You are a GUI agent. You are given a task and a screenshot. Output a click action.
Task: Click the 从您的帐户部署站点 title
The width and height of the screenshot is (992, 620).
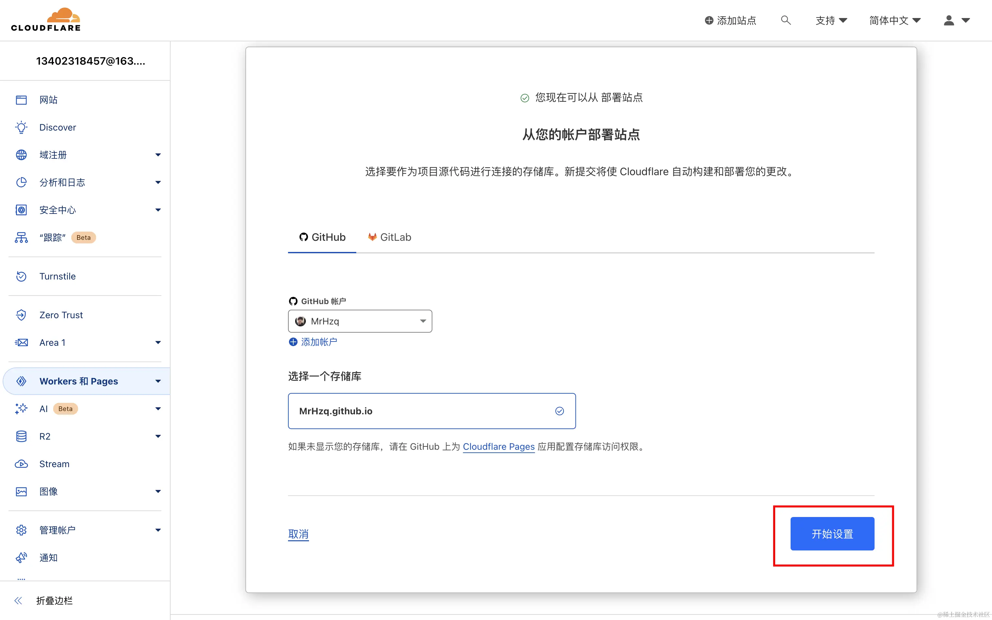pyautogui.click(x=581, y=134)
